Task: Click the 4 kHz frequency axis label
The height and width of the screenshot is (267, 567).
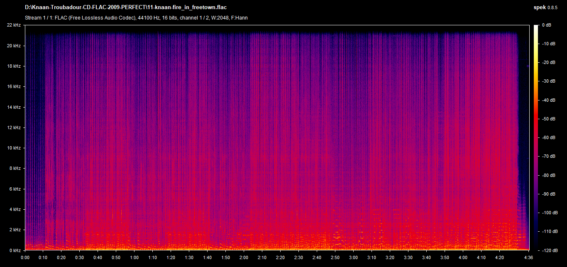Action: 15,209
